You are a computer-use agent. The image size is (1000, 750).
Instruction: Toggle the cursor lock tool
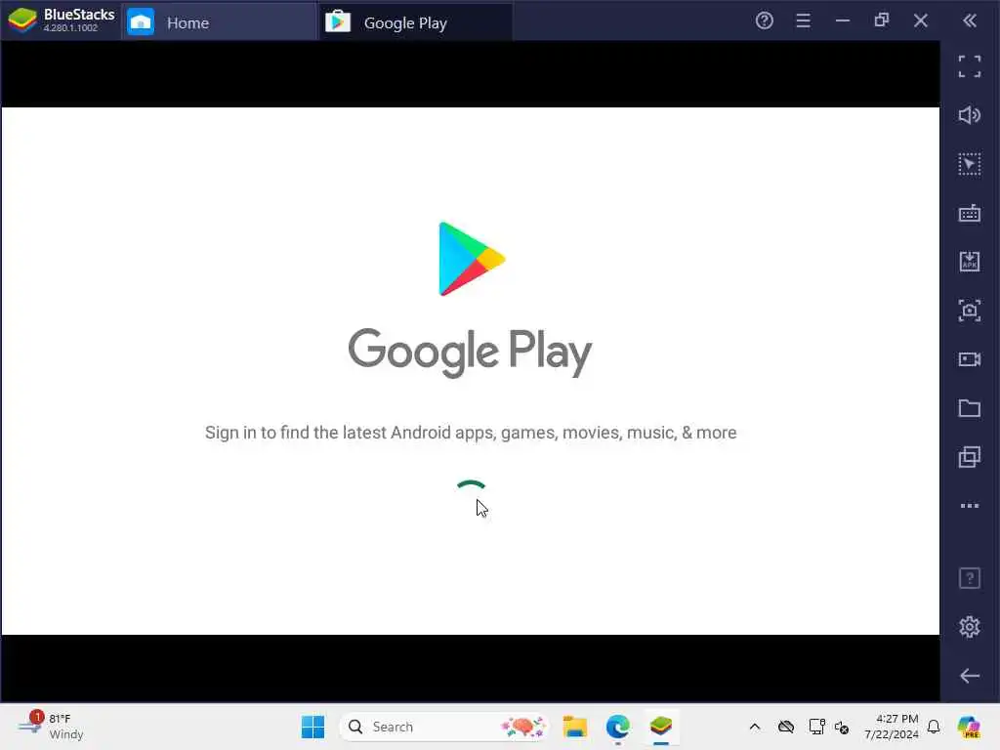tap(970, 164)
